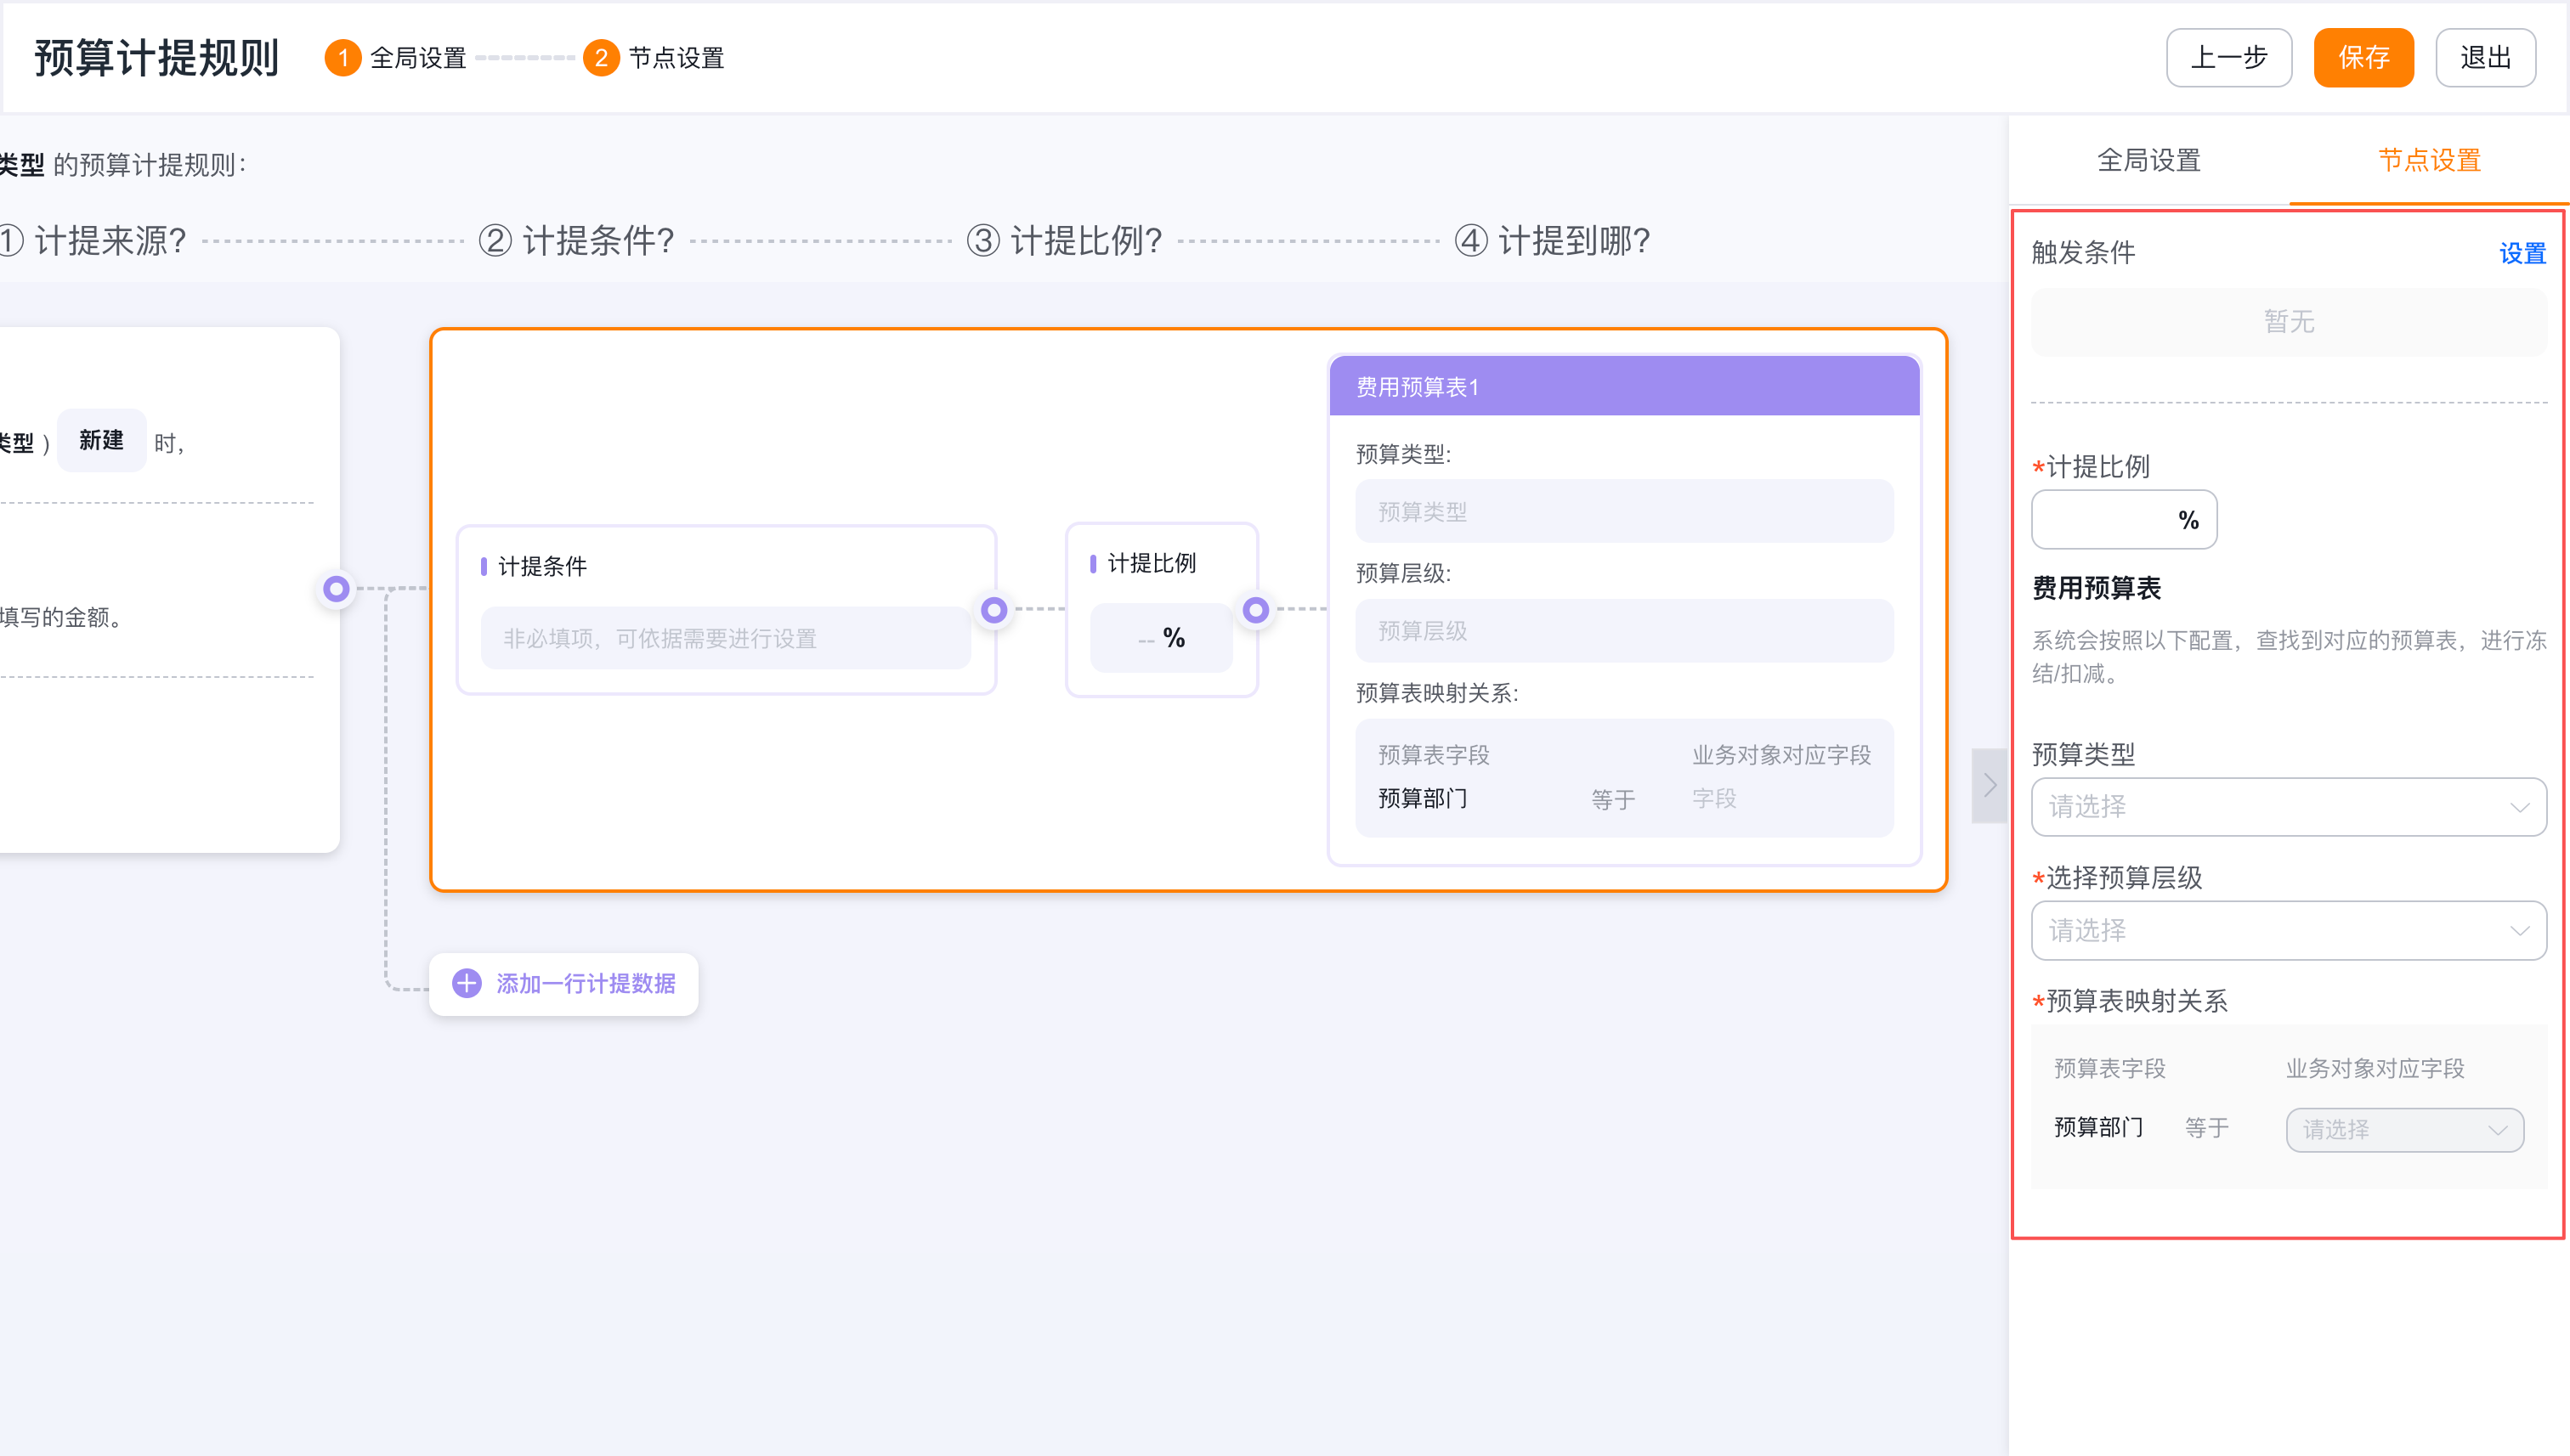
Task: Click the 计提比例 percent value in flow card
Action: pyautogui.click(x=1160, y=638)
